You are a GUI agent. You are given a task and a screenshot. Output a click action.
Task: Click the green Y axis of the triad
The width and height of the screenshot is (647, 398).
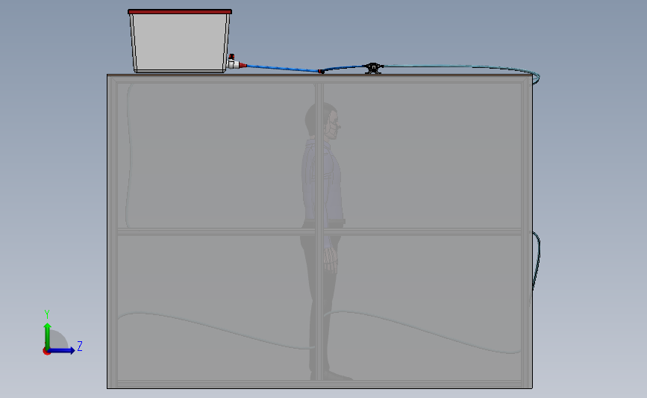pos(48,337)
